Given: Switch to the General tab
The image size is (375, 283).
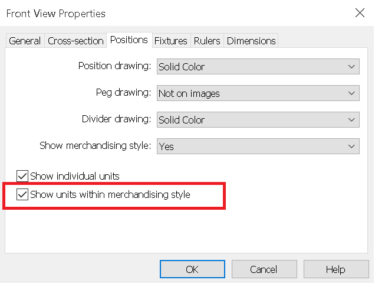Looking at the screenshot, I should click(x=25, y=41).
